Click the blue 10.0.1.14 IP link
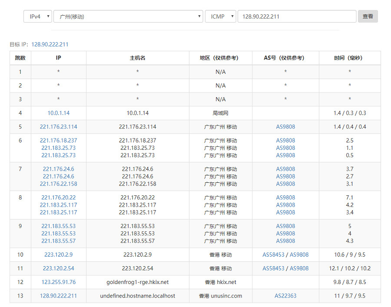 click(x=59, y=113)
